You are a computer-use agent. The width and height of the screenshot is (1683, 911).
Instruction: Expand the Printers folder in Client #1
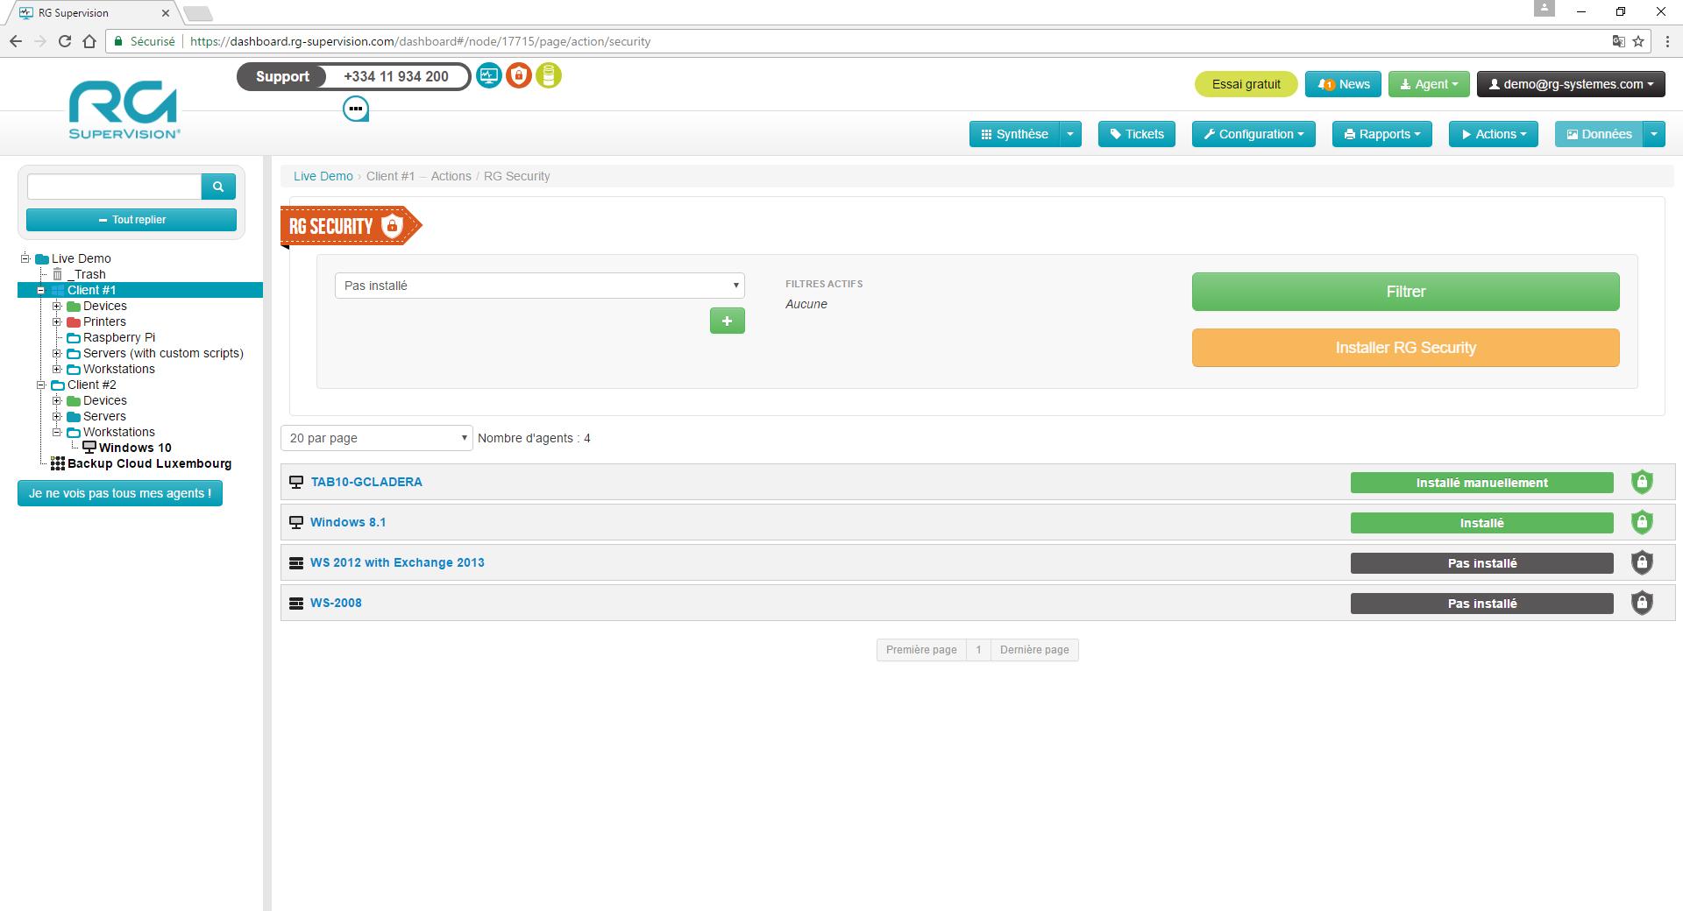pos(57,321)
